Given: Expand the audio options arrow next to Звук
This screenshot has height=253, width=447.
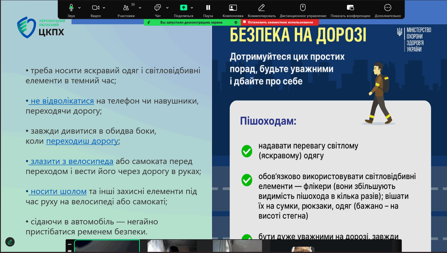Looking at the screenshot, I should point(80,8).
